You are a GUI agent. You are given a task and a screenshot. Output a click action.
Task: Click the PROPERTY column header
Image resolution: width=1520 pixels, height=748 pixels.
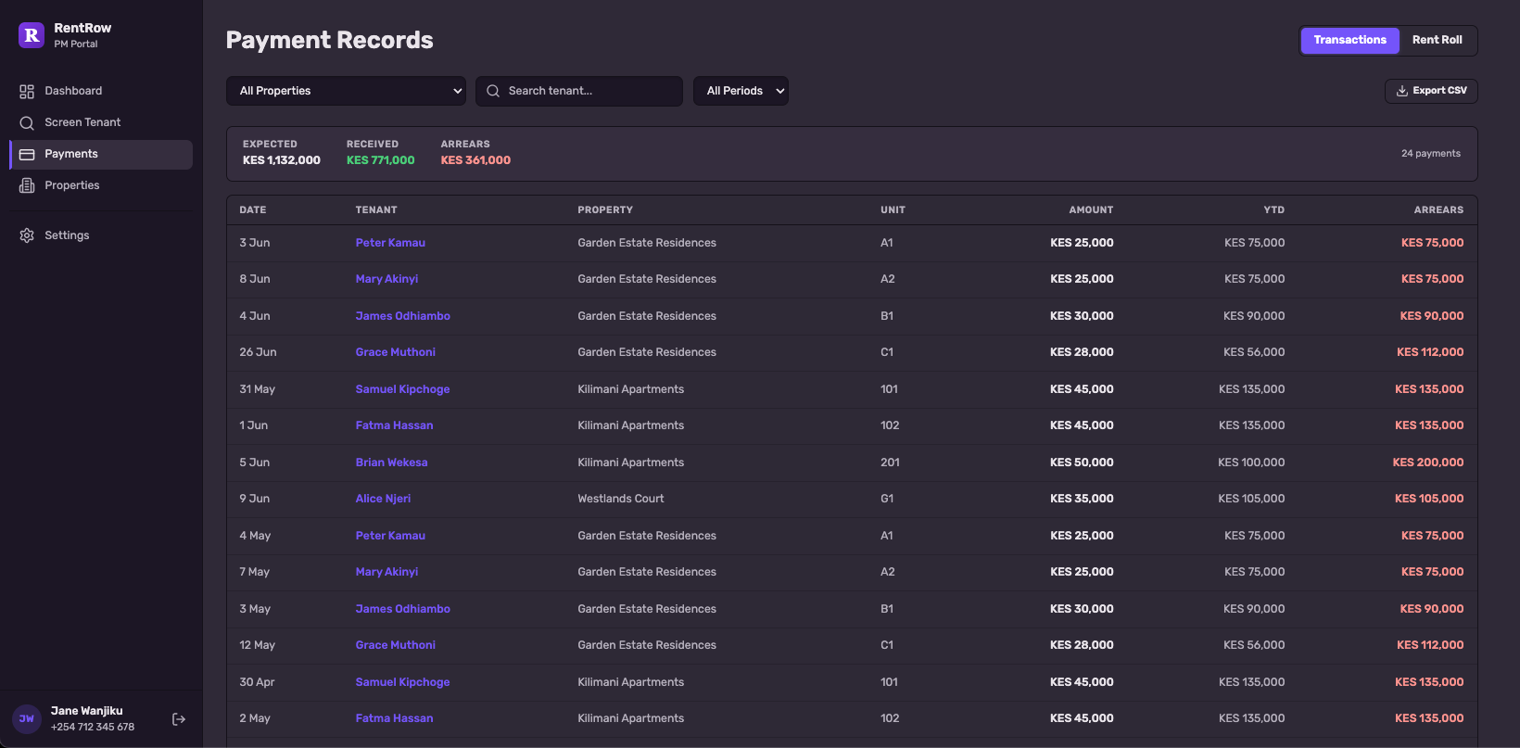605,210
